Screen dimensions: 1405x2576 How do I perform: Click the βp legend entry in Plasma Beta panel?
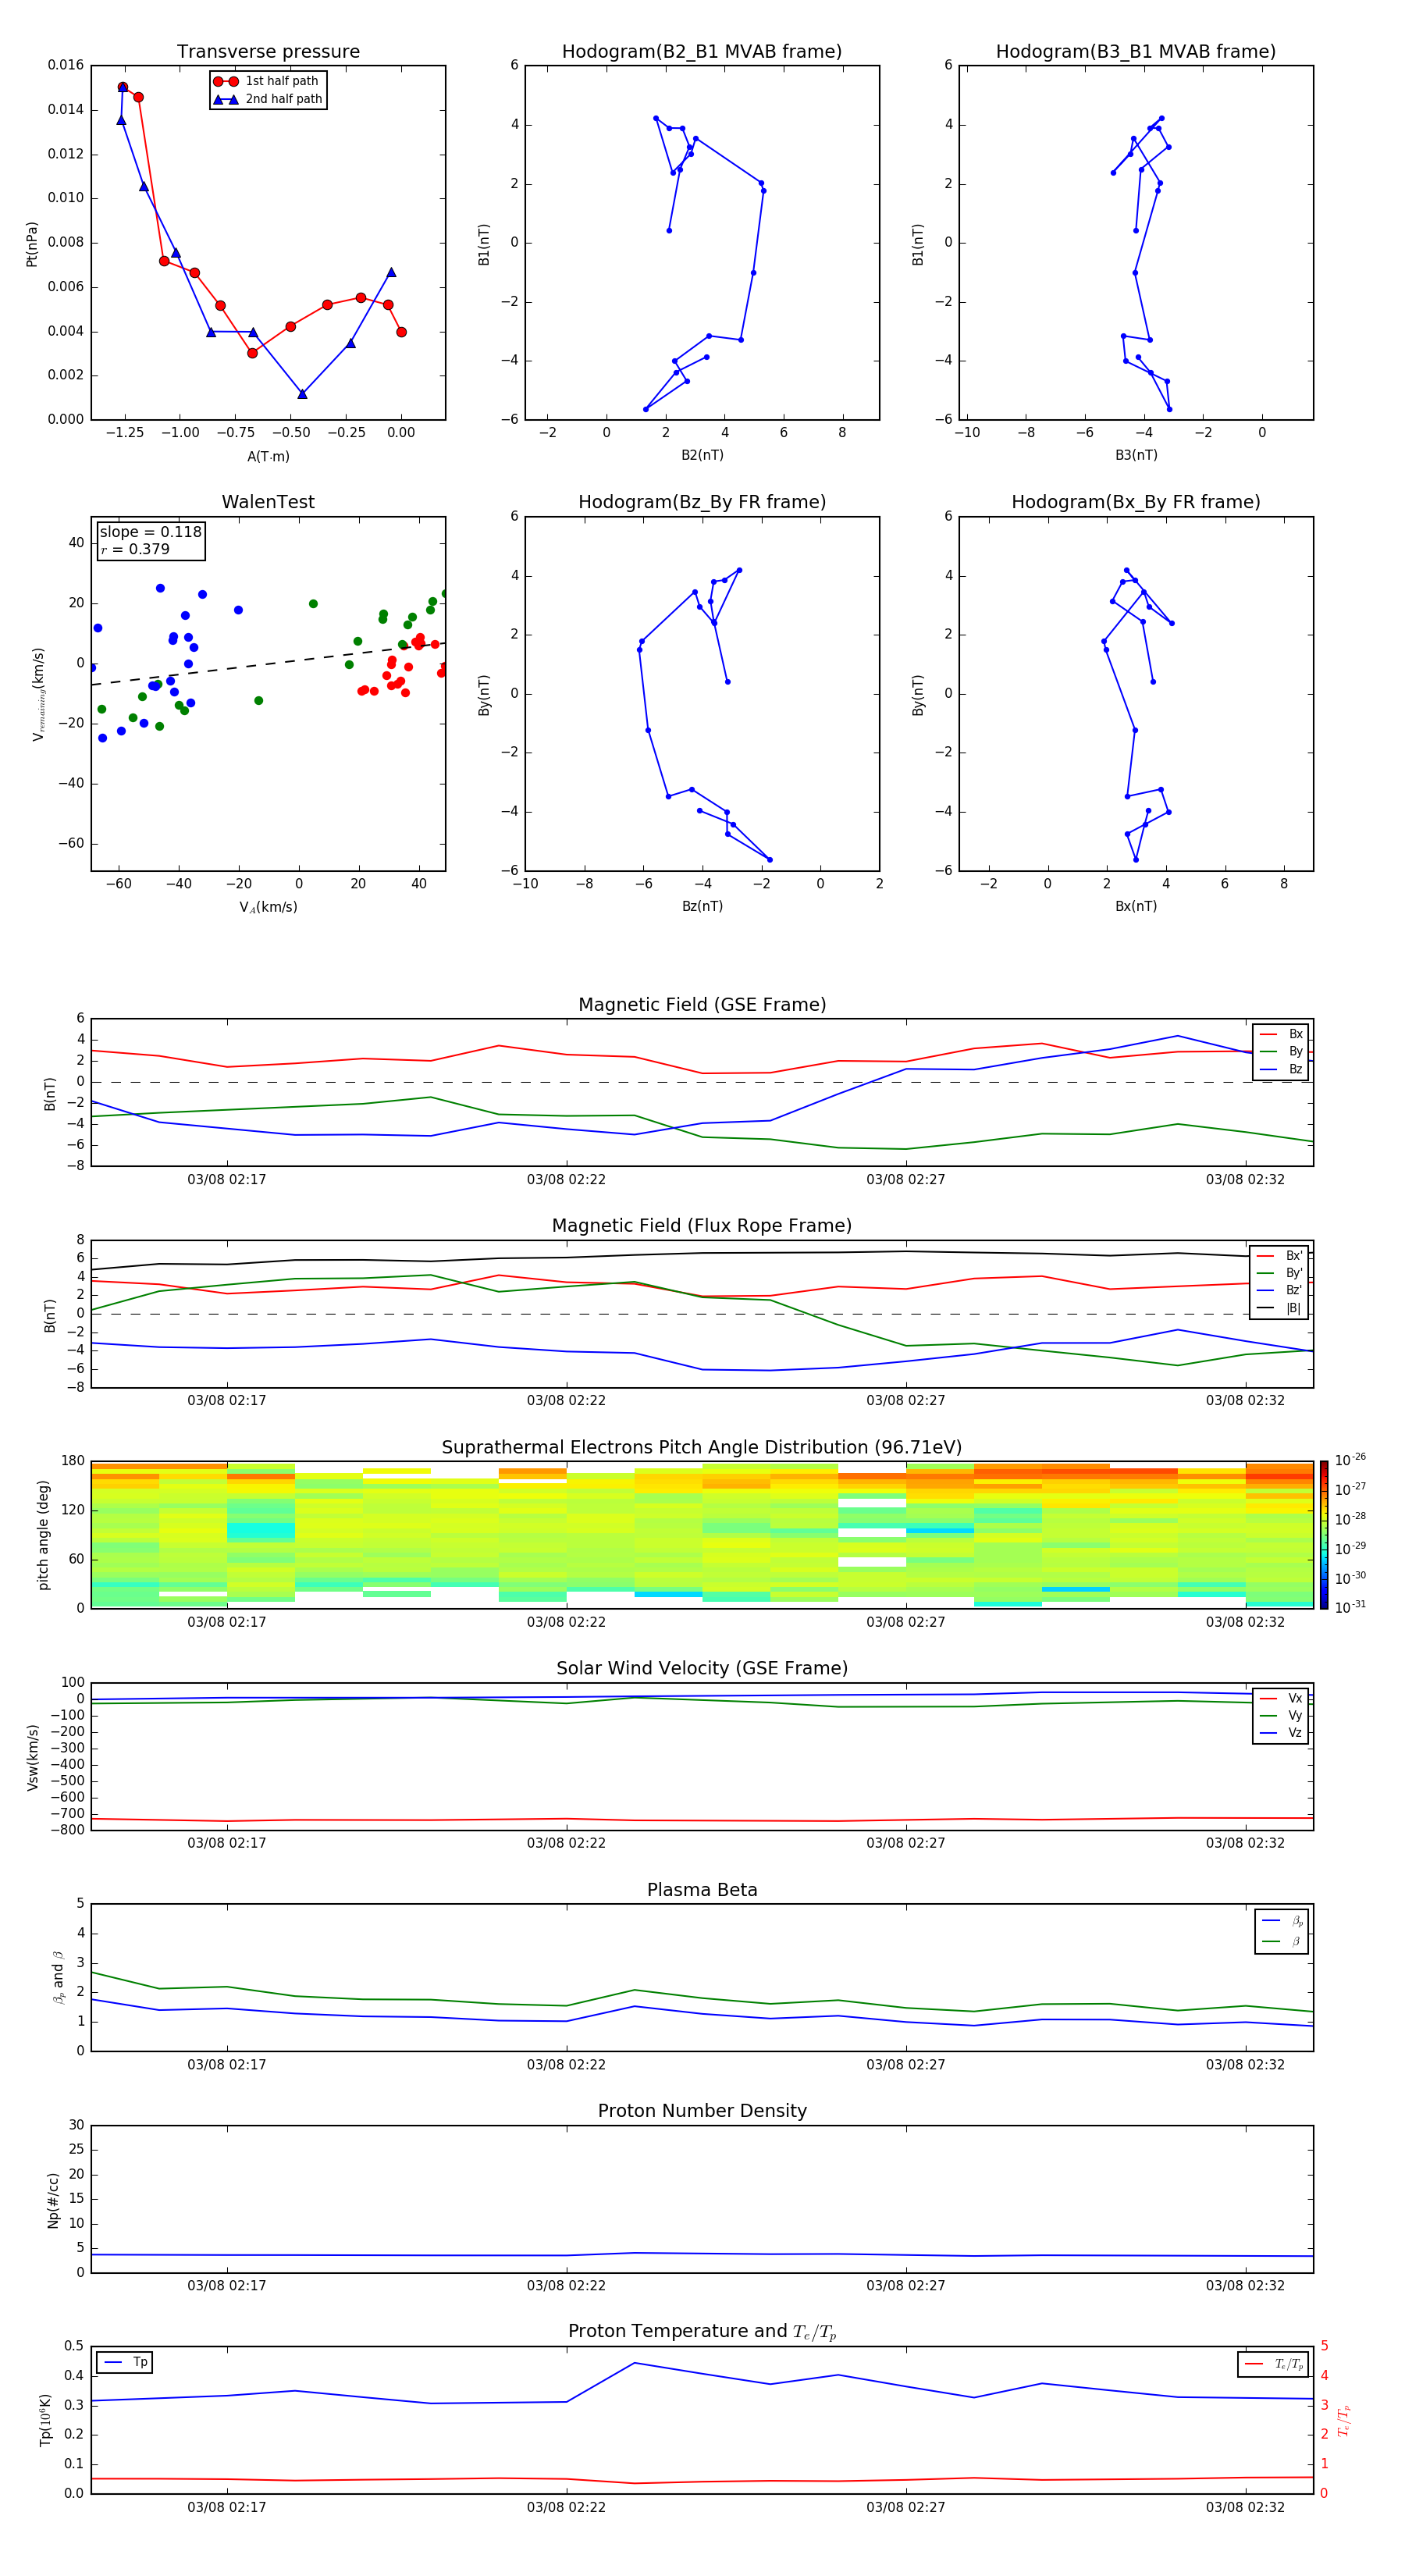point(1282,1921)
